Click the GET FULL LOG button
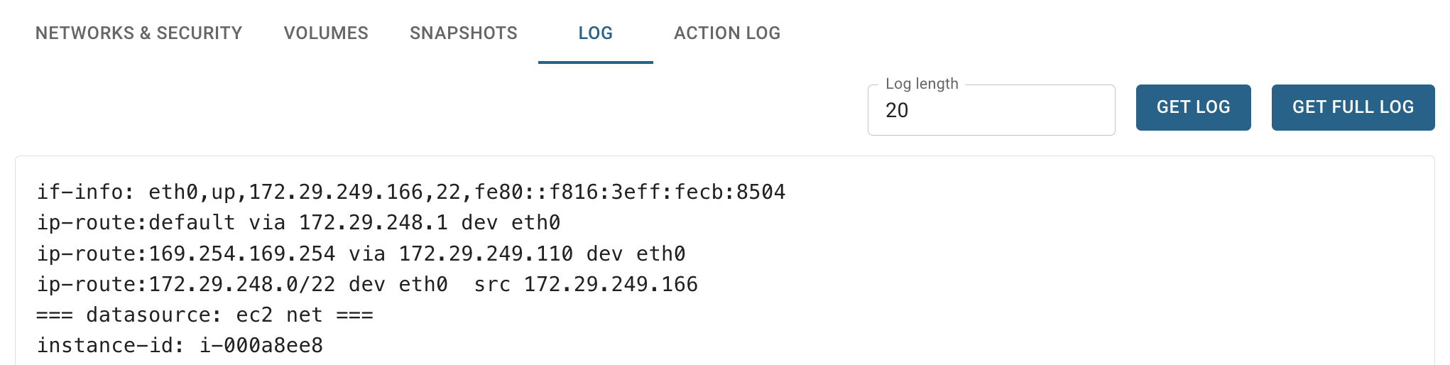 [x=1353, y=107]
